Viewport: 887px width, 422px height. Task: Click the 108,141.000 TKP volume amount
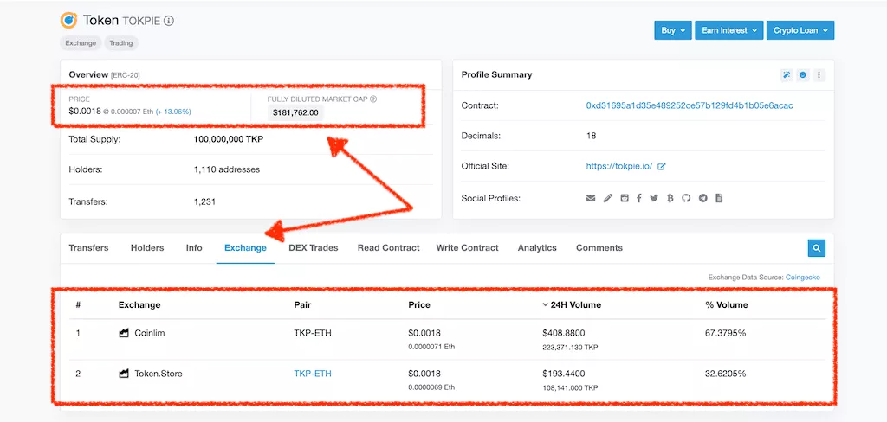570,387
